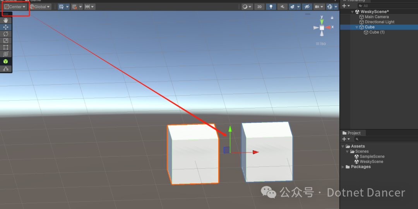Click the blue plane handle square
The image size is (418, 209).
click(226, 150)
